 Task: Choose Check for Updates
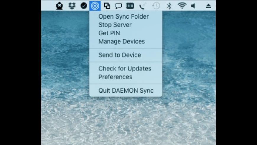coord(126,69)
